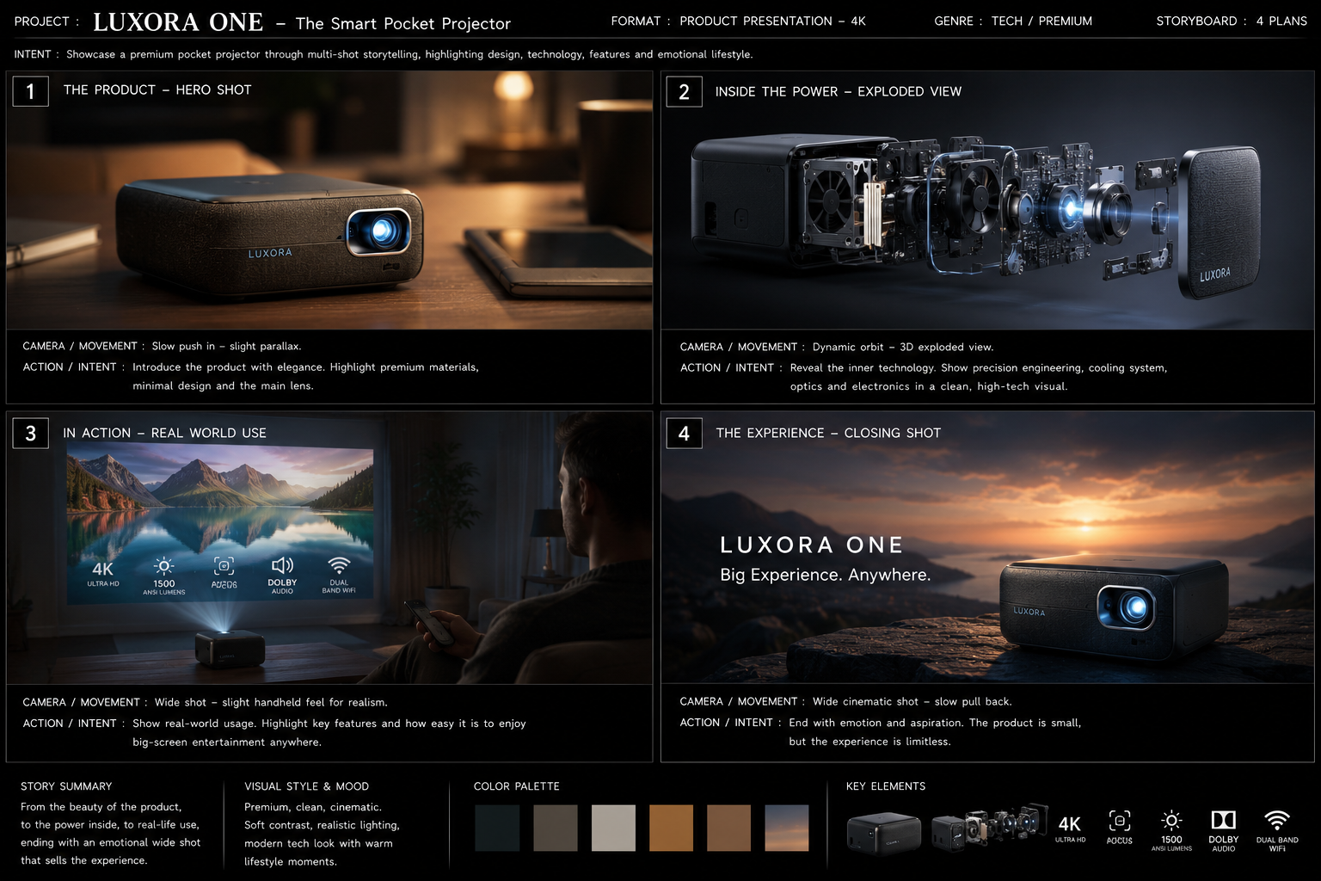
Task: Click 'Slow push in – slight parallax.' text
Action: tap(226, 346)
